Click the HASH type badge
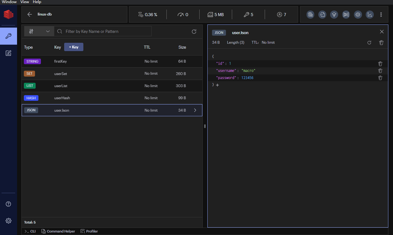393x235 pixels. coord(31,98)
